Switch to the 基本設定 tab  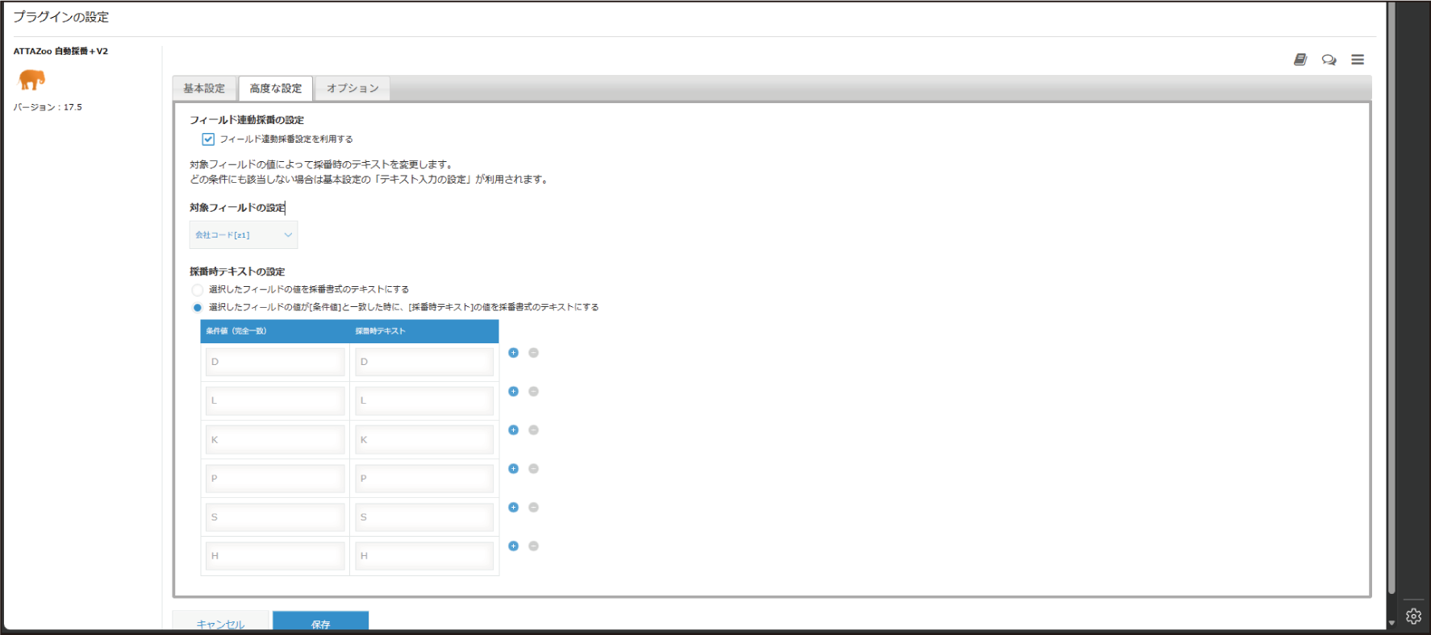(205, 89)
